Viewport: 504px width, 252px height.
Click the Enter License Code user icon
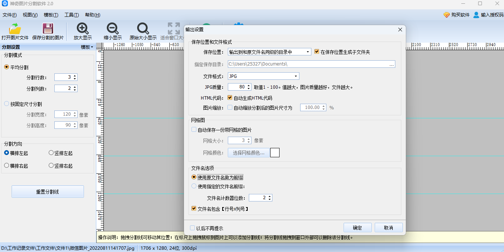click(x=476, y=15)
